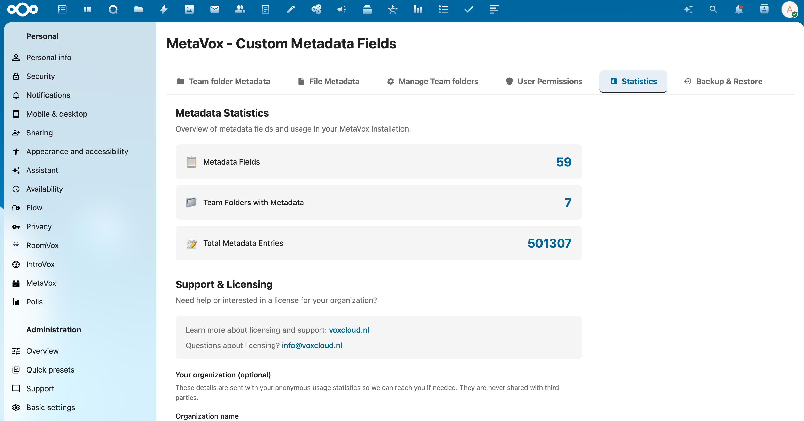Open the Manage Team folders tab
Screen dimensions: 804x421
pos(432,82)
